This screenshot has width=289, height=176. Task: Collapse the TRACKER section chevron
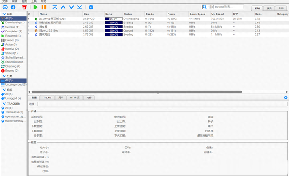[x=4, y=104]
